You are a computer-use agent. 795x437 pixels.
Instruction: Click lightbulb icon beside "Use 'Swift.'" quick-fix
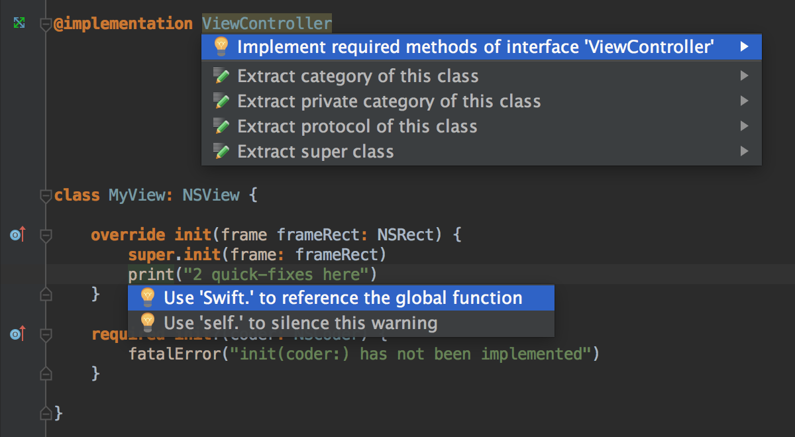(148, 298)
